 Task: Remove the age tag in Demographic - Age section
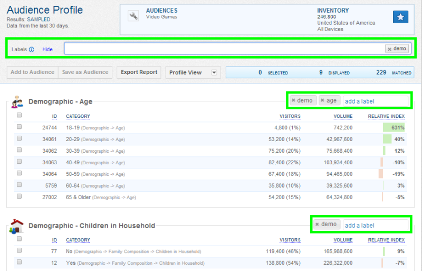(322, 100)
